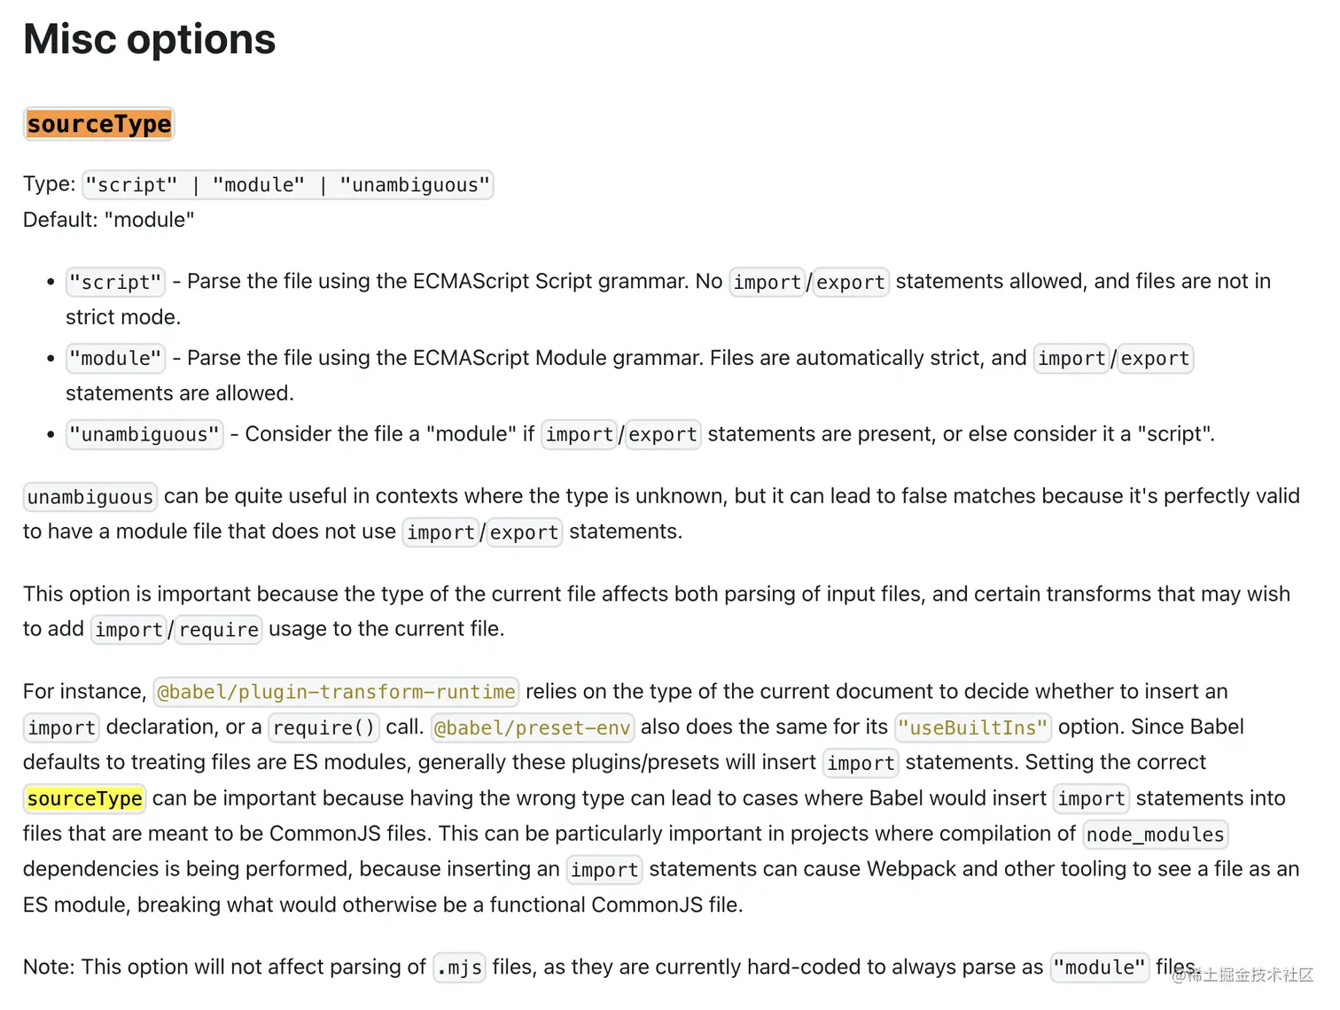Click the Default: "module" line
The image size is (1340, 1010).
[109, 221]
